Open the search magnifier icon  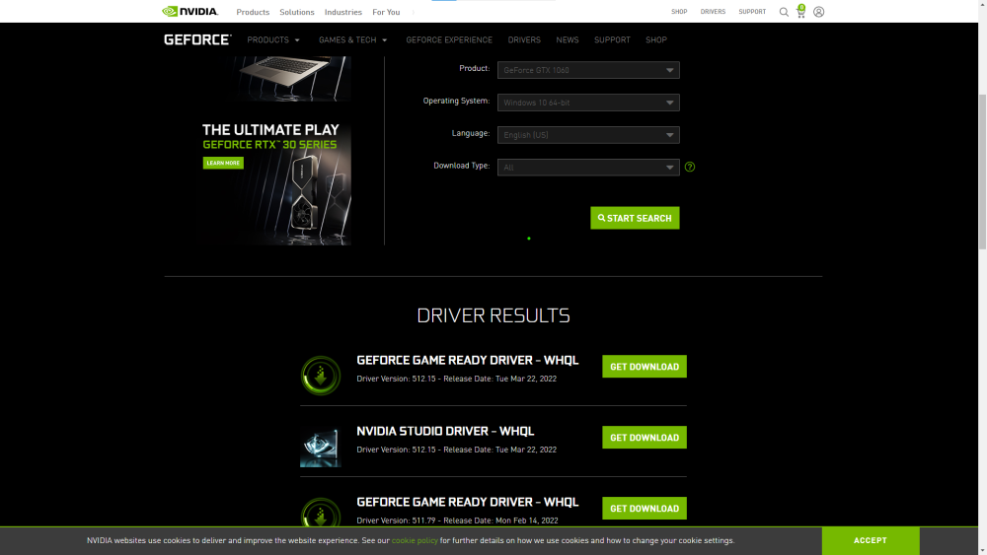point(784,12)
